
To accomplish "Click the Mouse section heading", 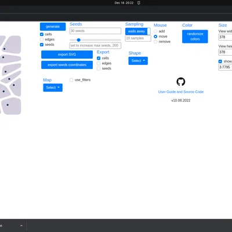I will pos(160,25).
